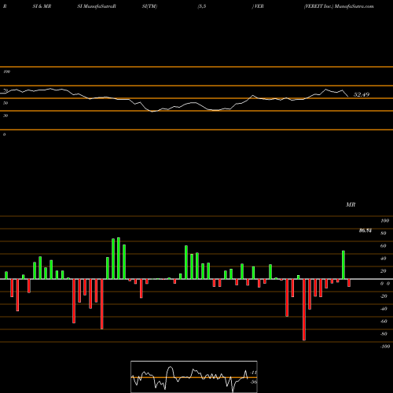The width and height of the screenshot is (393, 393).
Task: Click the MR axis label -100
Action: (385, 347)
